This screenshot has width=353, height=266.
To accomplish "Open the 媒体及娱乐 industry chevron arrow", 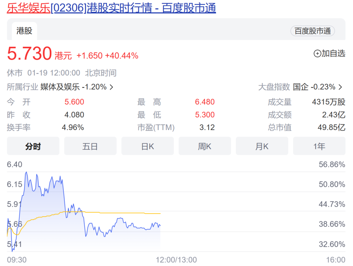I will point(111,87).
